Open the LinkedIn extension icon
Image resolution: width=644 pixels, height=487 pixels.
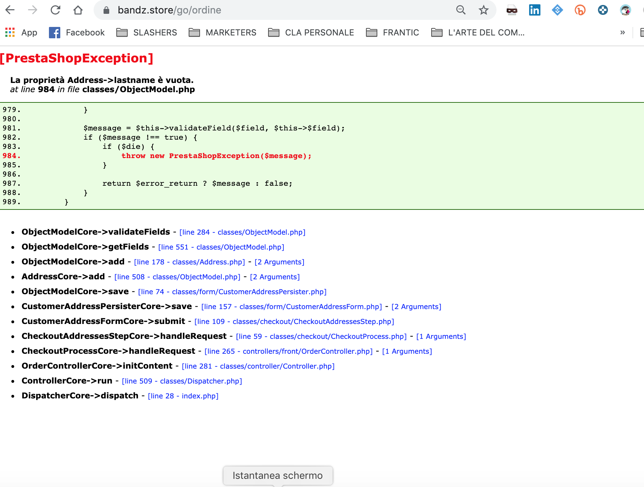click(x=534, y=10)
